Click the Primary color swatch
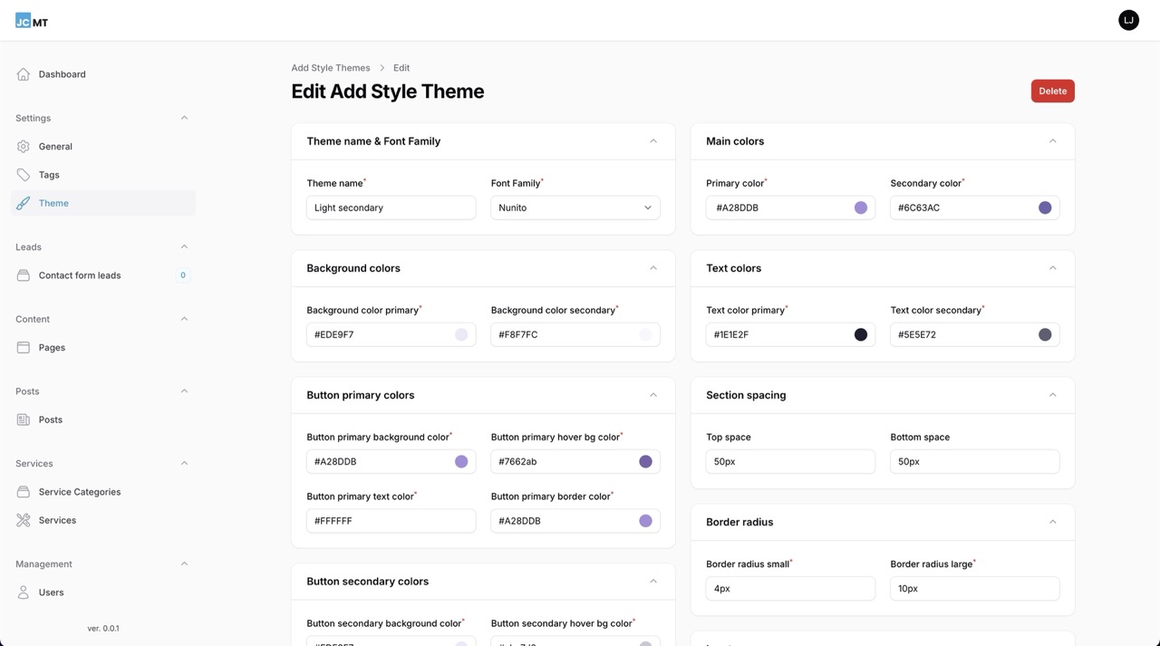This screenshot has height=646, width=1160. point(860,207)
